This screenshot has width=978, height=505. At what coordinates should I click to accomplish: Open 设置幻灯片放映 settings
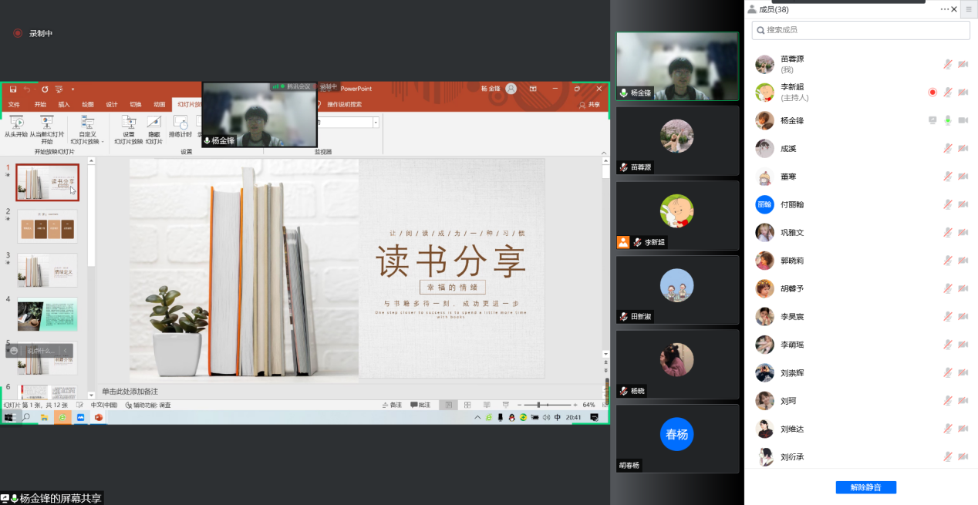pyautogui.click(x=129, y=130)
